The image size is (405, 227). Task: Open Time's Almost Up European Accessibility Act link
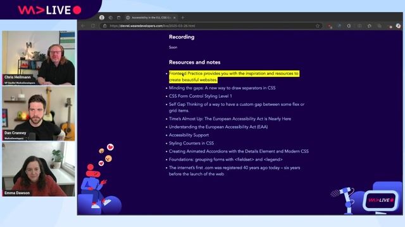point(230,119)
